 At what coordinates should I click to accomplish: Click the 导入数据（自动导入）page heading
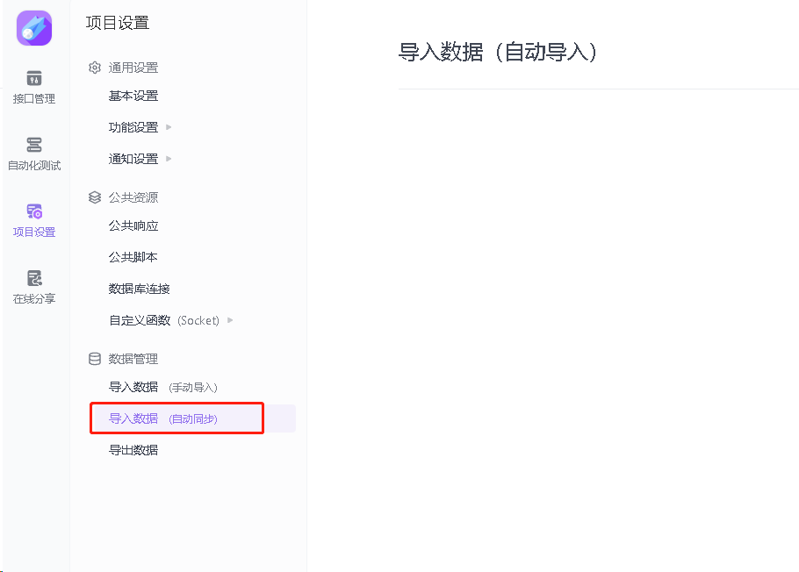point(498,52)
